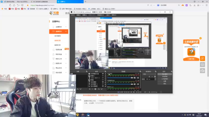
Task: Move scene down with the Scenes panel down arrow
Action: click(80, 89)
